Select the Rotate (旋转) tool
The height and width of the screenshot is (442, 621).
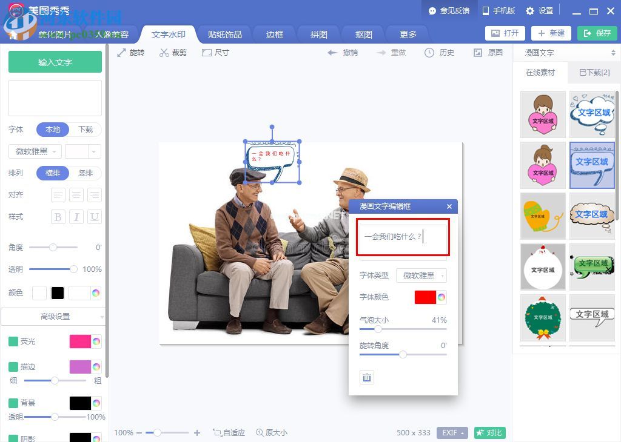click(x=130, y=53)
